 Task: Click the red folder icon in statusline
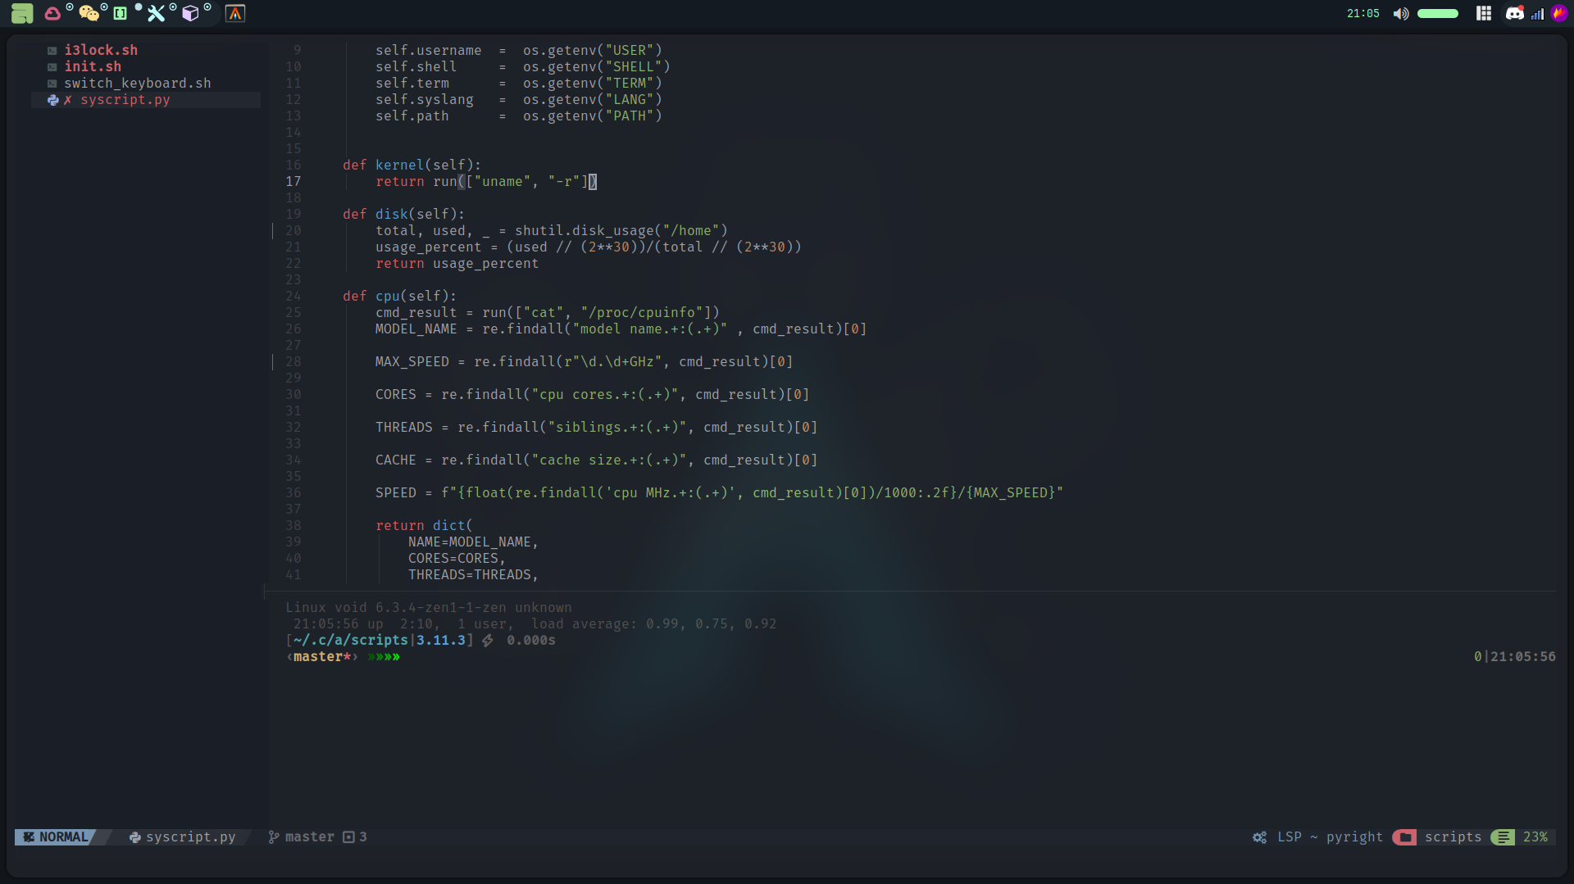click(x=1405, y=837)
